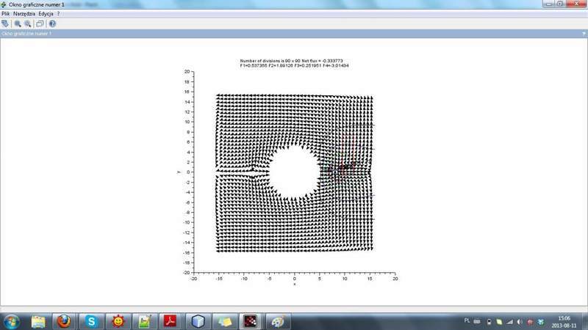Open the taskbar clock showing 15:06

564,322
